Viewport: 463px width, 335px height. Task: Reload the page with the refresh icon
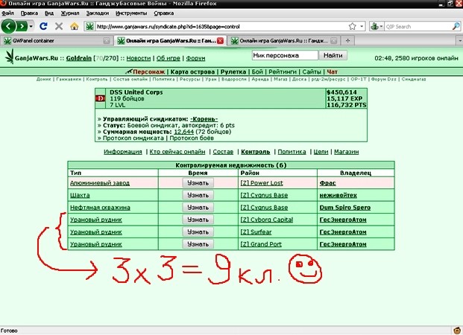pyautogui.click(x=43, y=26)
